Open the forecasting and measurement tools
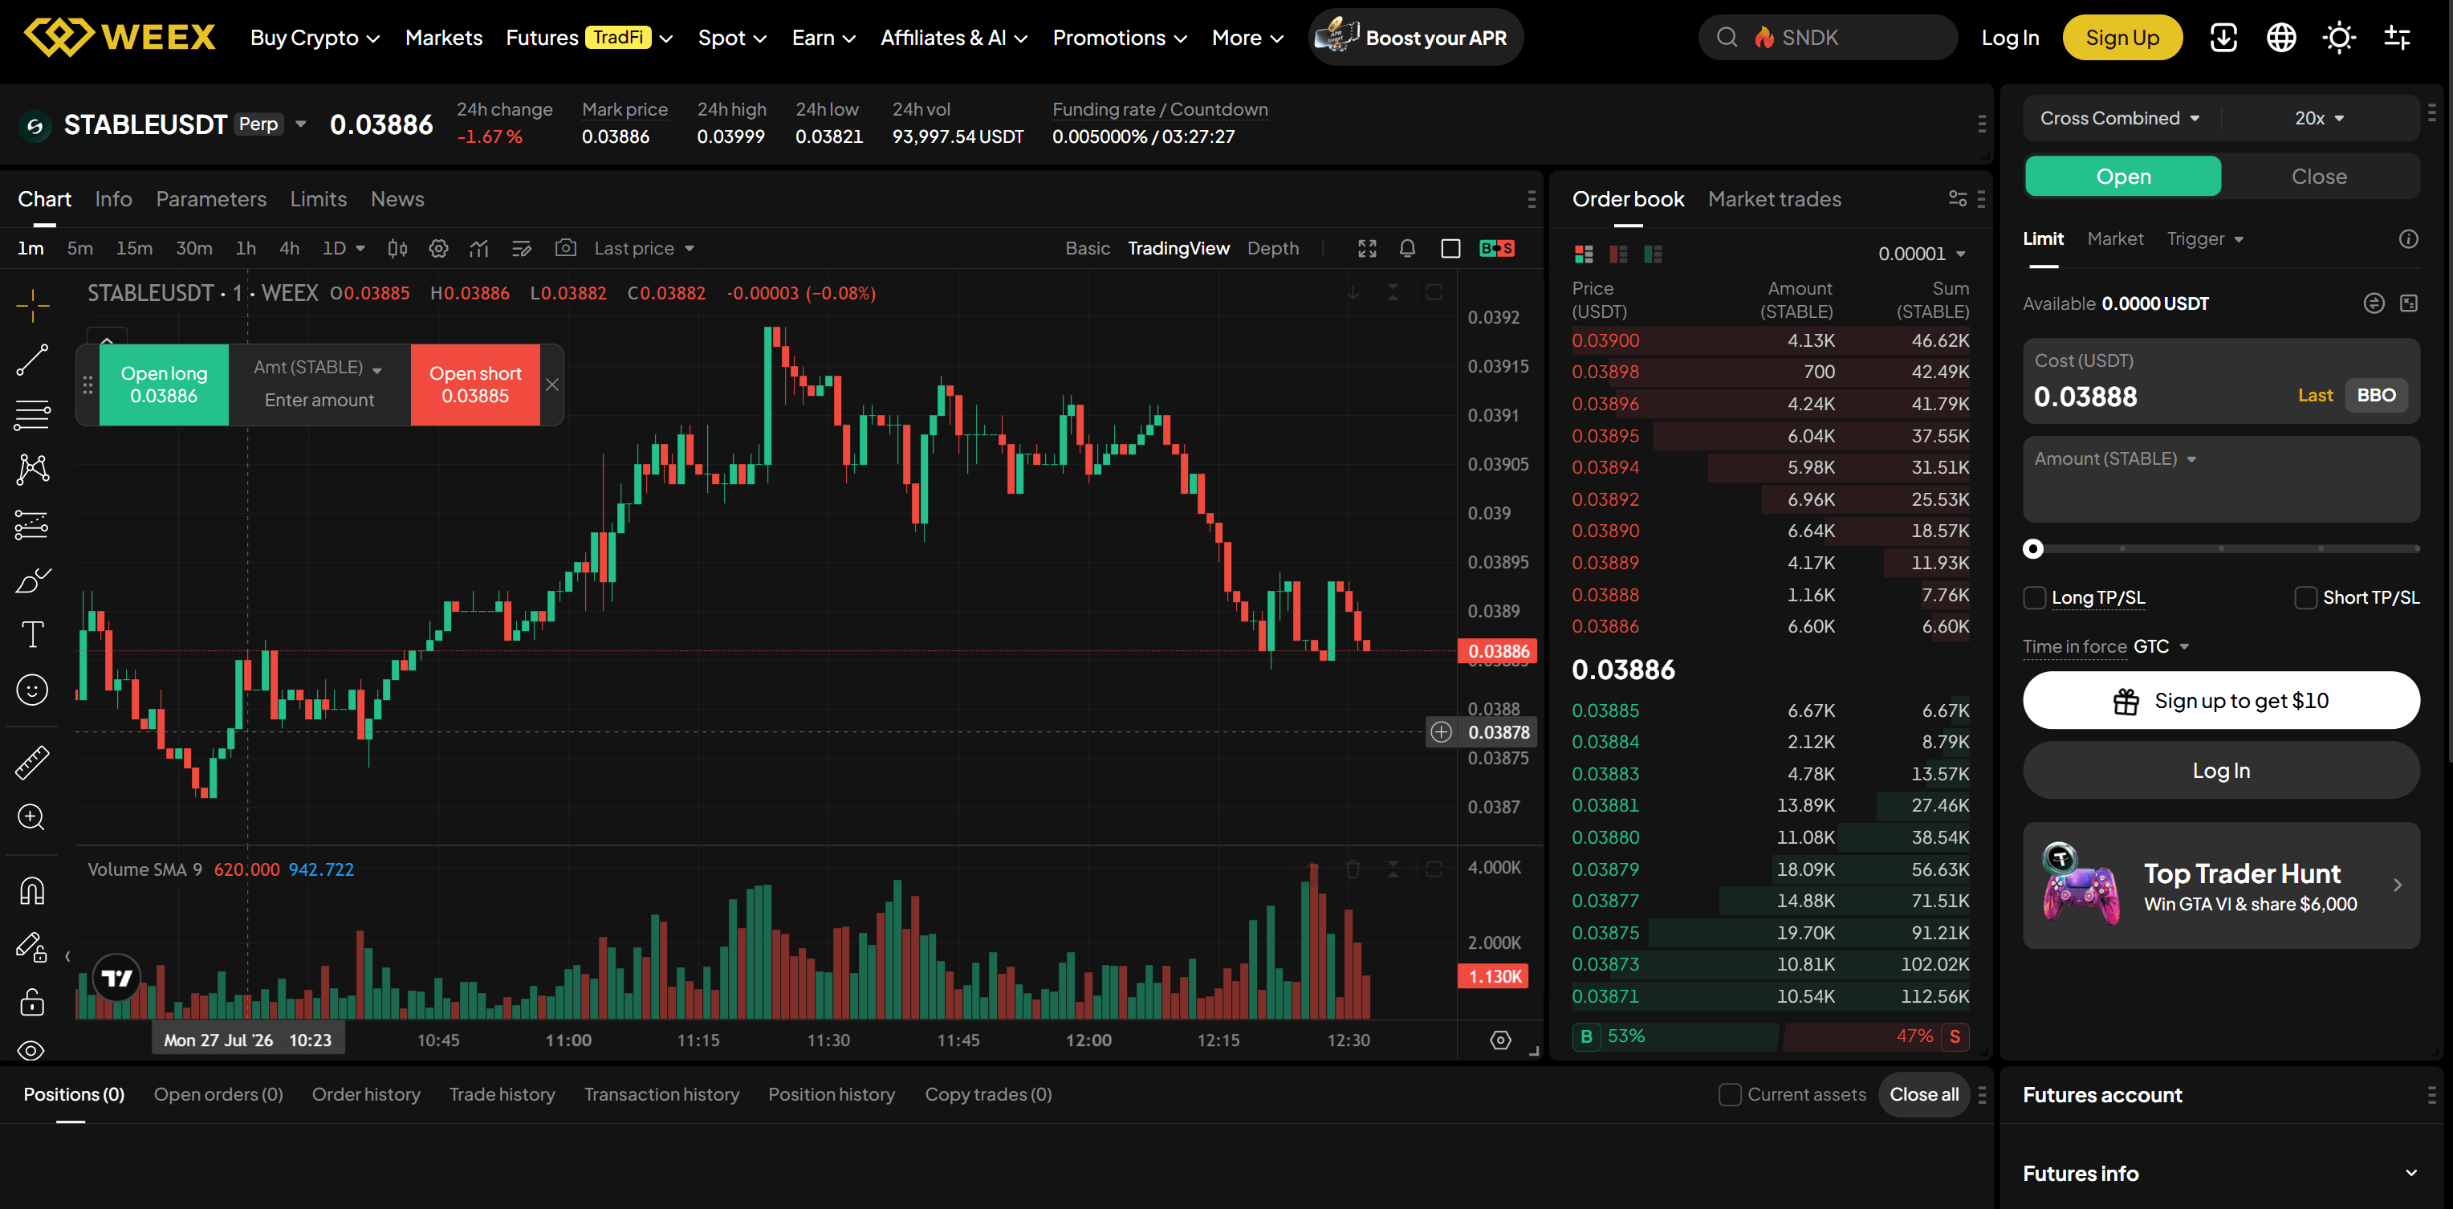 [32, 525]
